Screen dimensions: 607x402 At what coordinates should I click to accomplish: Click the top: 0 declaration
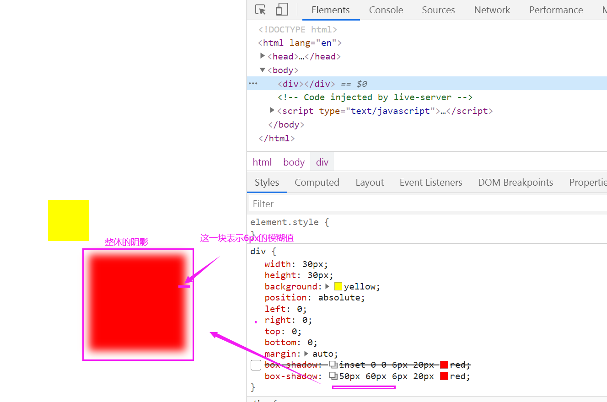click(283, 332)
